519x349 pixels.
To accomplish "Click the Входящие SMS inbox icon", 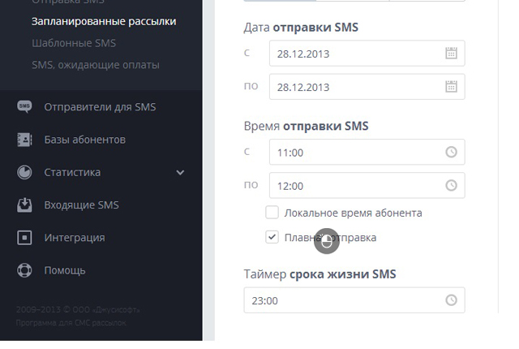I will tap(24, 205).
